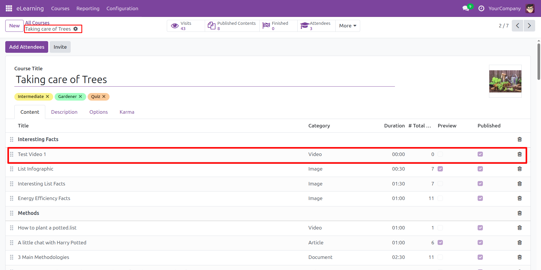Go to next record arrow
541x270 pixels.
click(529, 26)
